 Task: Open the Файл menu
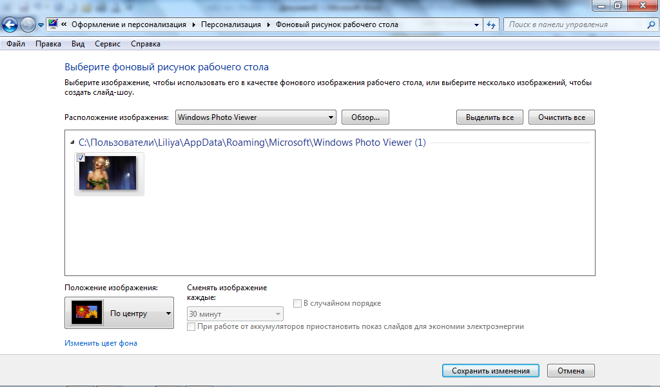click(x=15, y=44)
